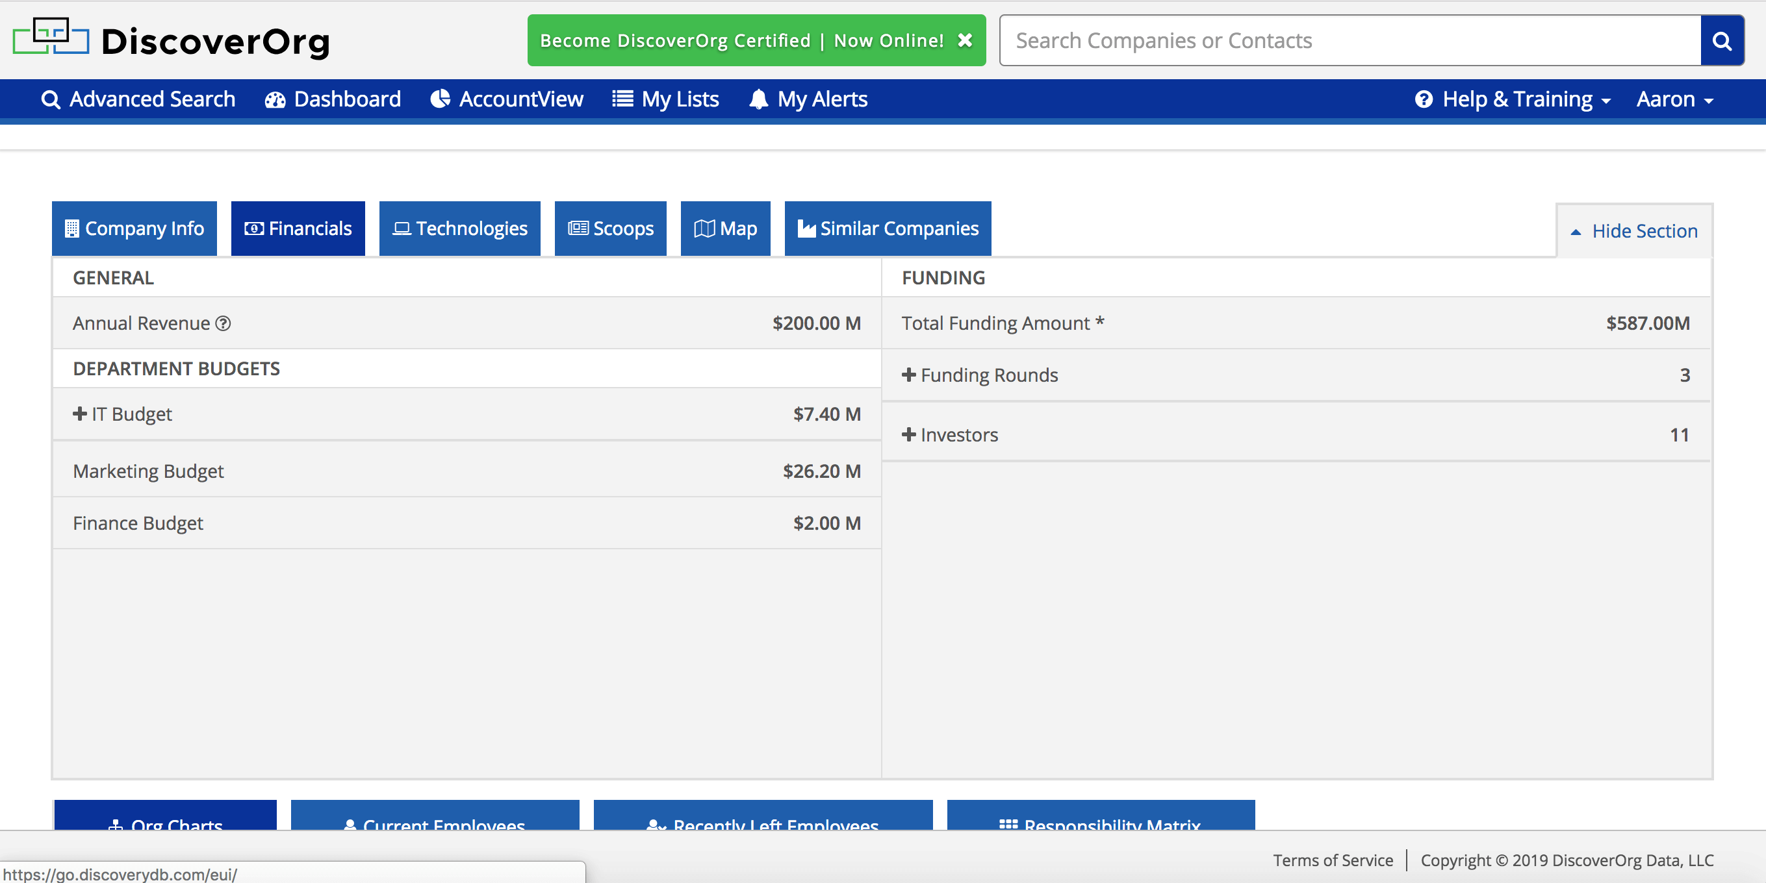The width and height of the screenshot is (1766, 883).
Task: Open the Dashboard gauge icon
Action: 275,99
